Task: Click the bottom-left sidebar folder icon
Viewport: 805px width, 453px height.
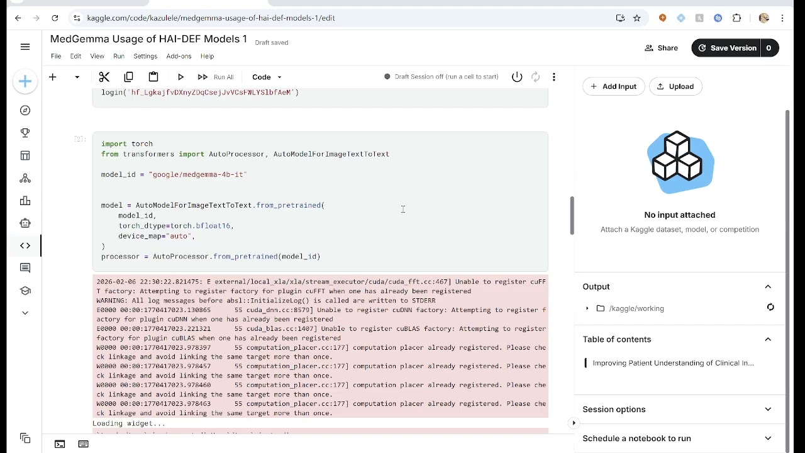Action: (25, 438)
